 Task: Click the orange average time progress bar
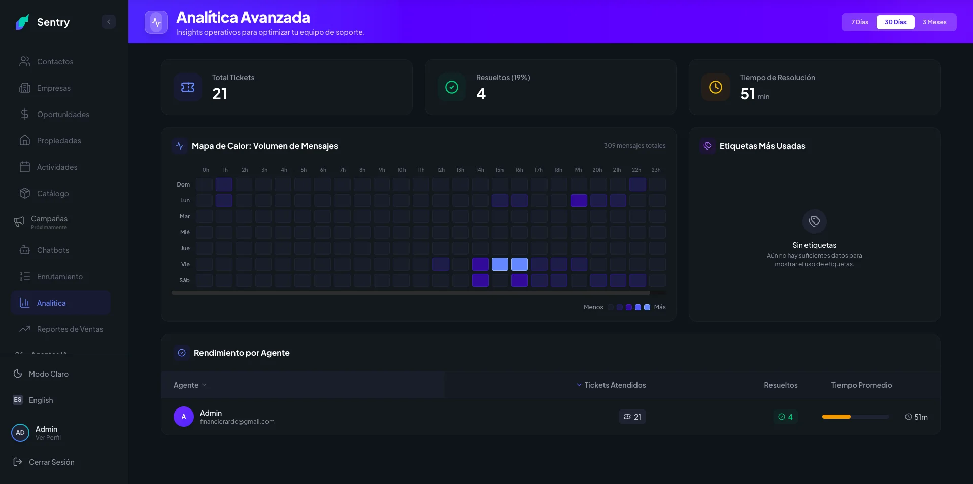[836, 417]
